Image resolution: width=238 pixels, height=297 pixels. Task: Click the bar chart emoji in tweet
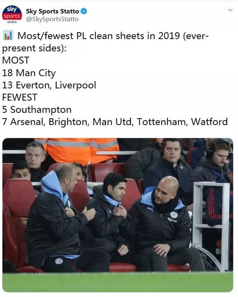point(8,35)
